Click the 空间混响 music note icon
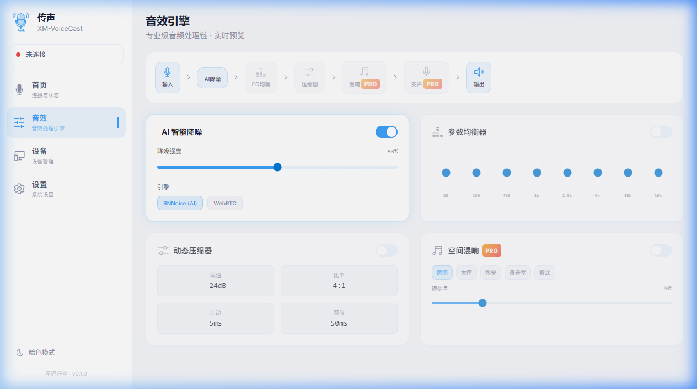Screen dimensions: 697x389 coord(437,251)
